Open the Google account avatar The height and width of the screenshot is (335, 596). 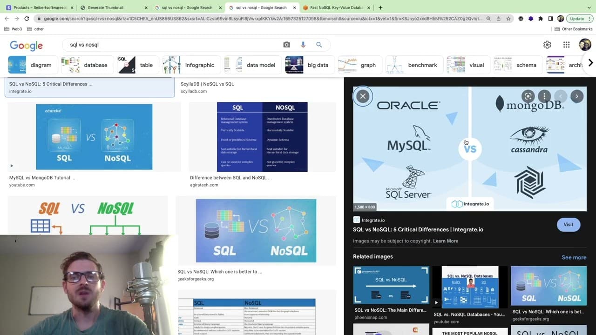(585, 45)
